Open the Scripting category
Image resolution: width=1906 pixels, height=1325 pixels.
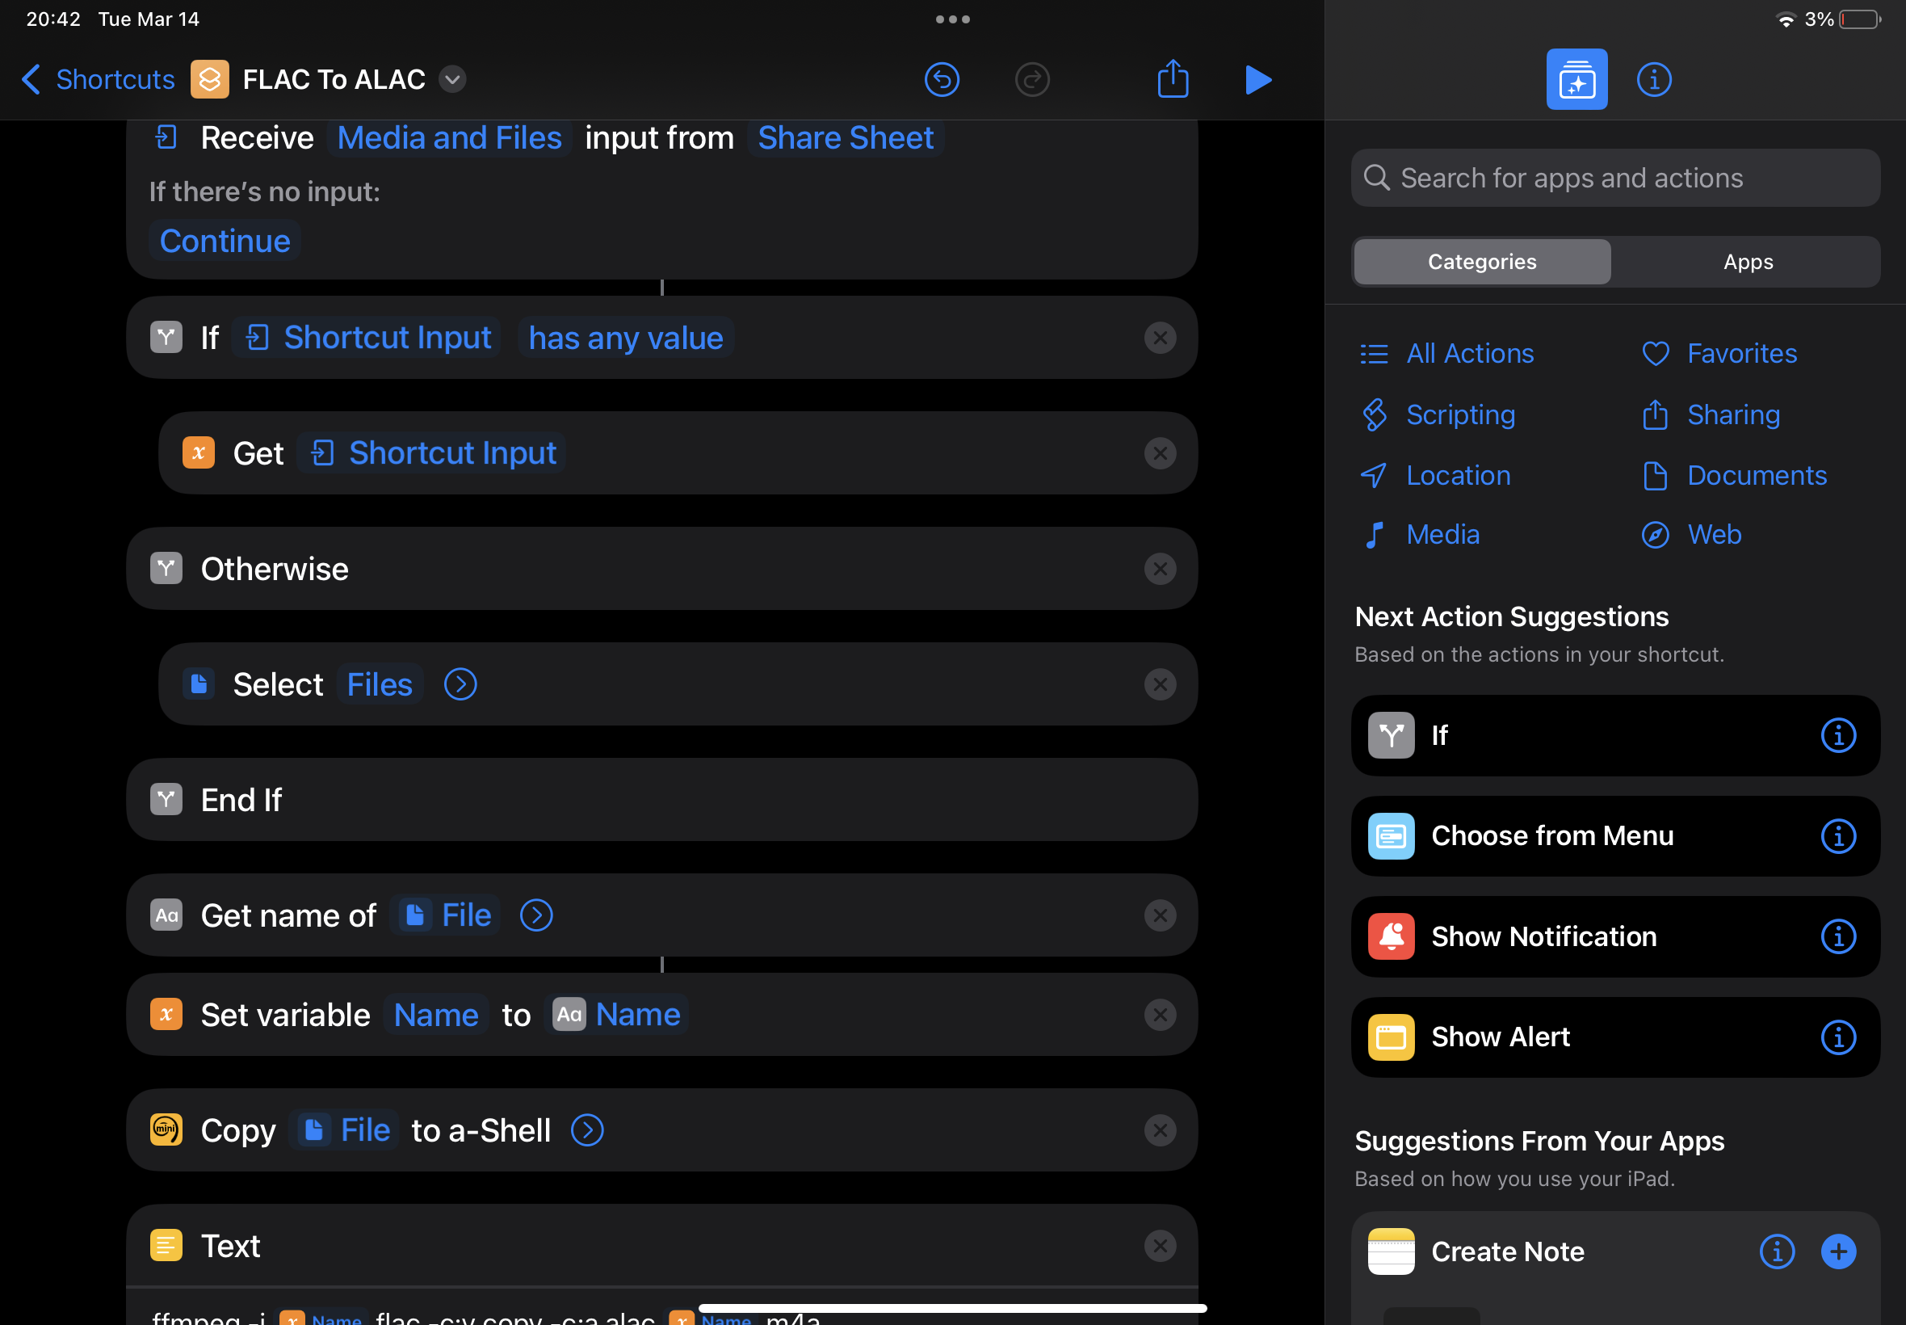tap(1459, 414)
